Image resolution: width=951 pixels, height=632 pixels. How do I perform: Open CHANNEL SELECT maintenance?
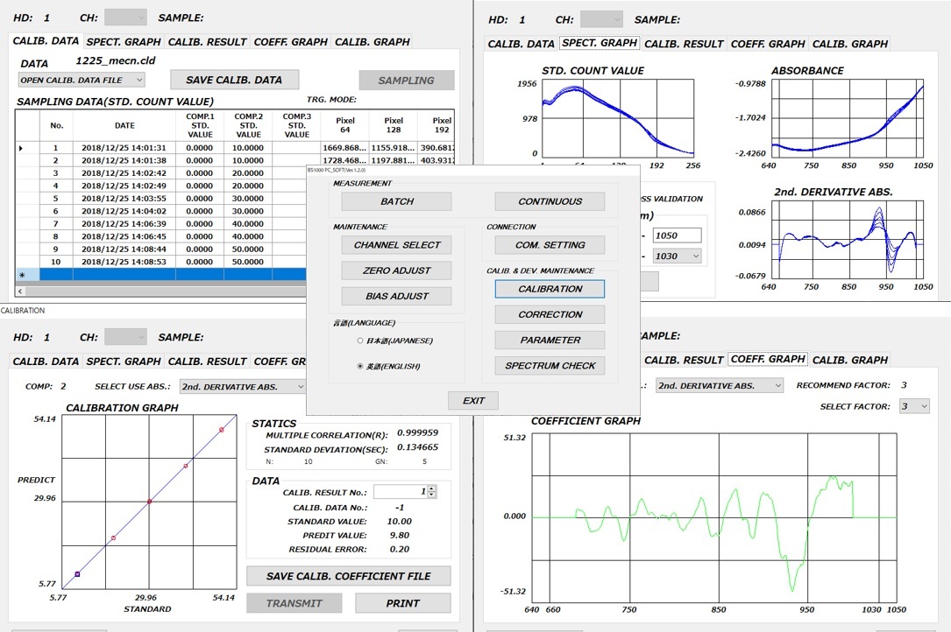397,245
